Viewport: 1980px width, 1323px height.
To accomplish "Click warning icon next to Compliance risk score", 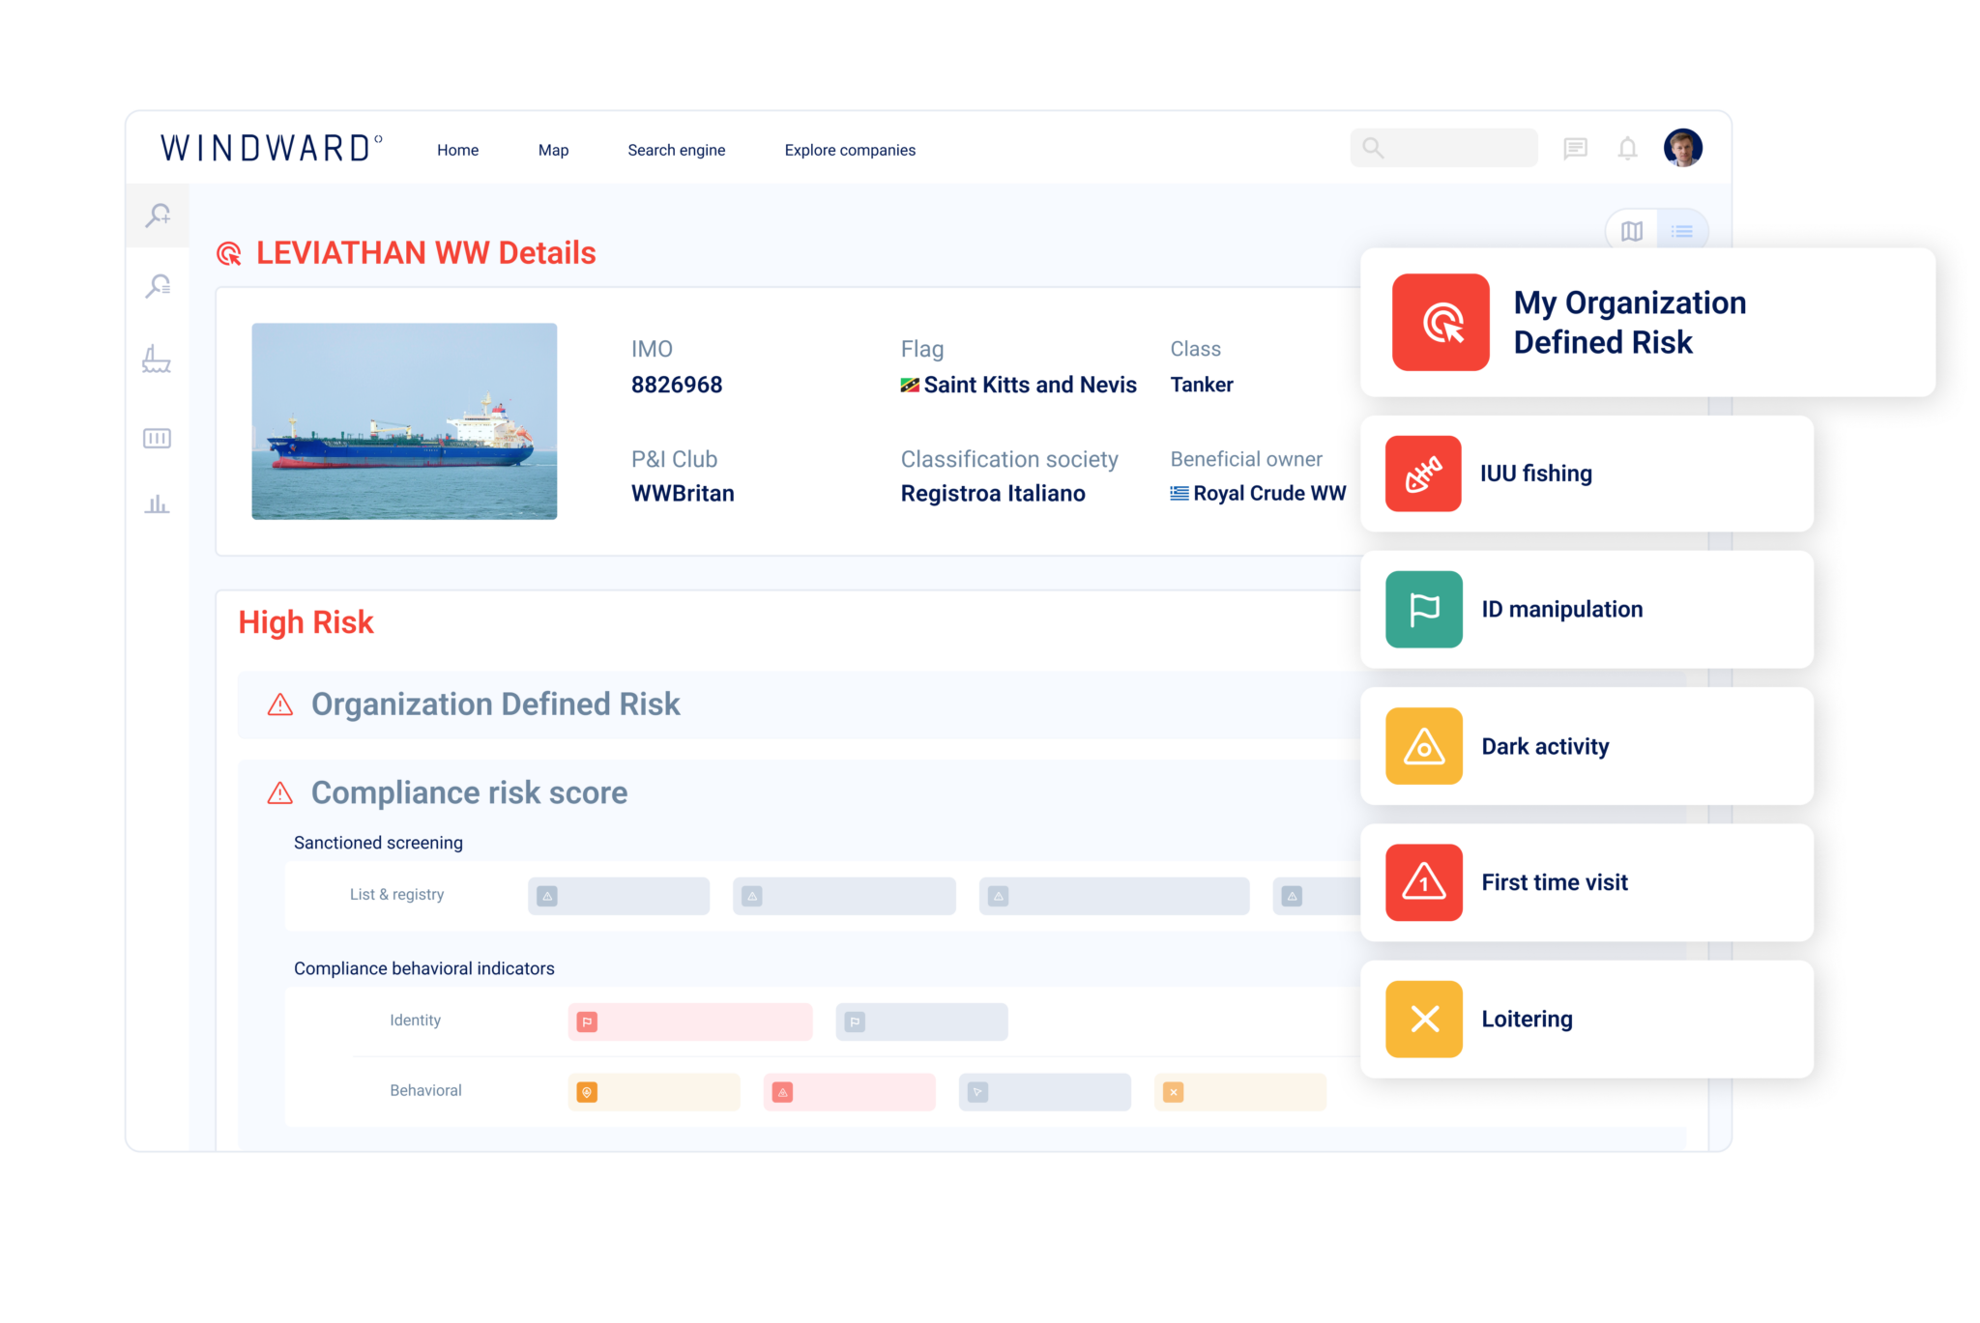I will pos(280,793).
